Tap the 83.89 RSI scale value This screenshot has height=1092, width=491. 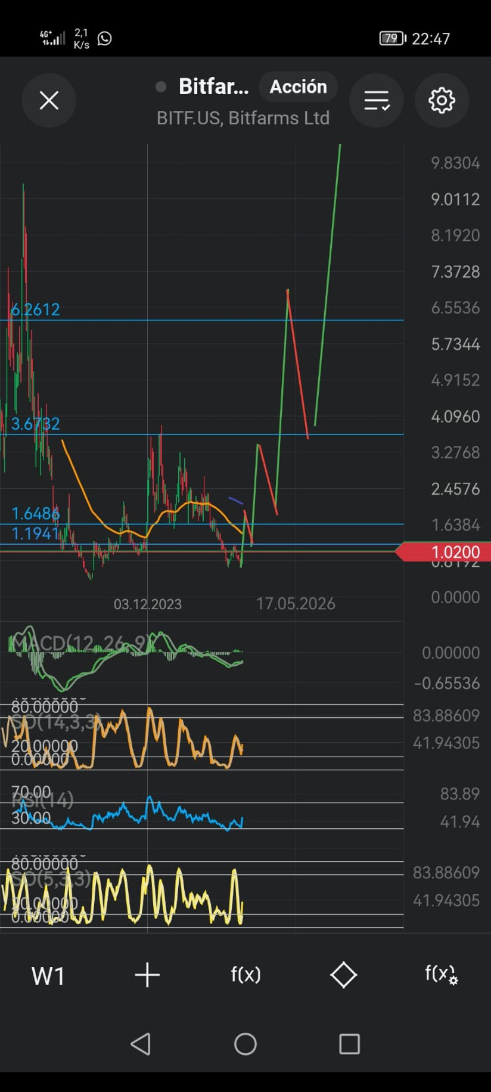(460, 794)
